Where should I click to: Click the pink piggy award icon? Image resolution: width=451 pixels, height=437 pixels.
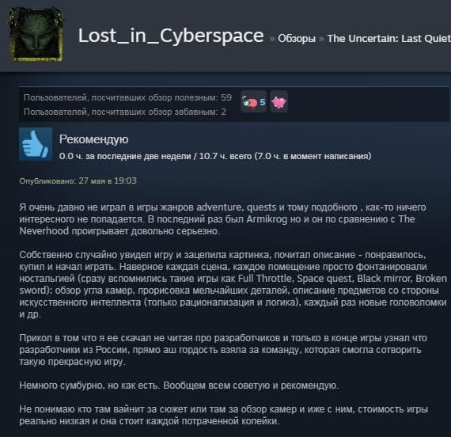pos(279,102)
